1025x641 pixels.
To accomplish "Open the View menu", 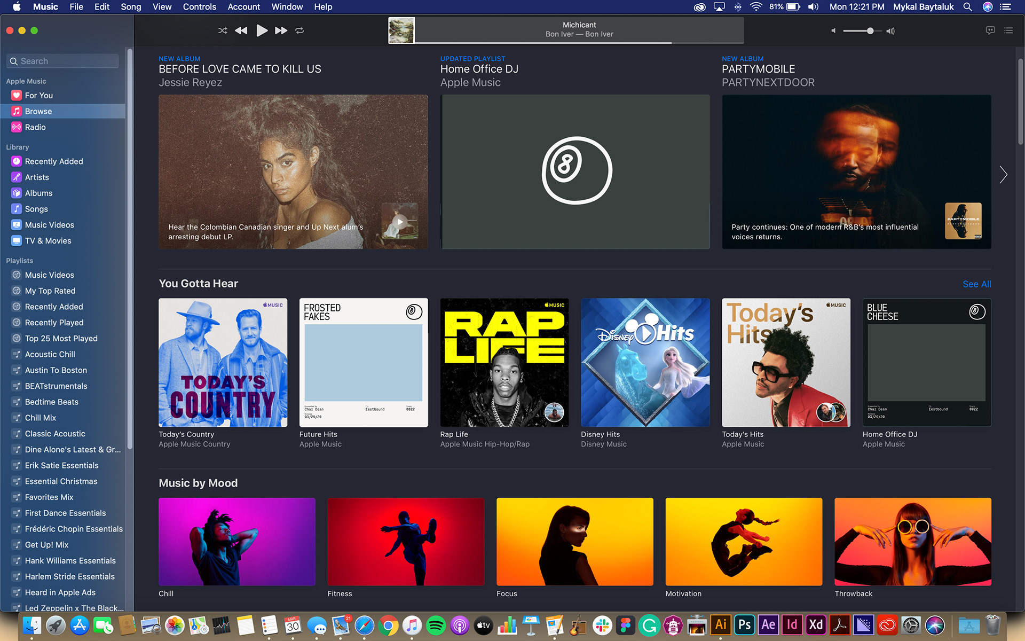I will click(x=162, y=6).
